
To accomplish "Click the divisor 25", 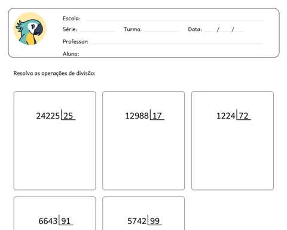I will (x=68, y=116).
